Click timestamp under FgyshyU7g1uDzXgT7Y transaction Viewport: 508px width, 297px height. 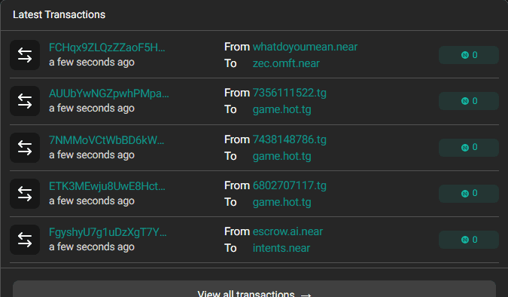[x=92, y=247]
